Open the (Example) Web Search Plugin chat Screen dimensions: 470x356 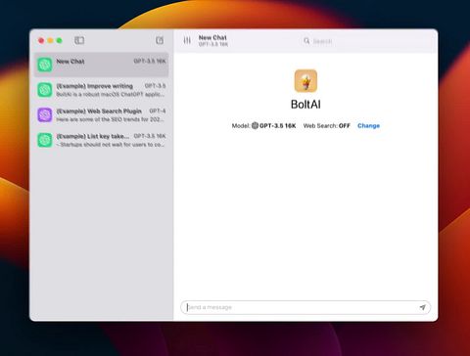click(102, 114)
